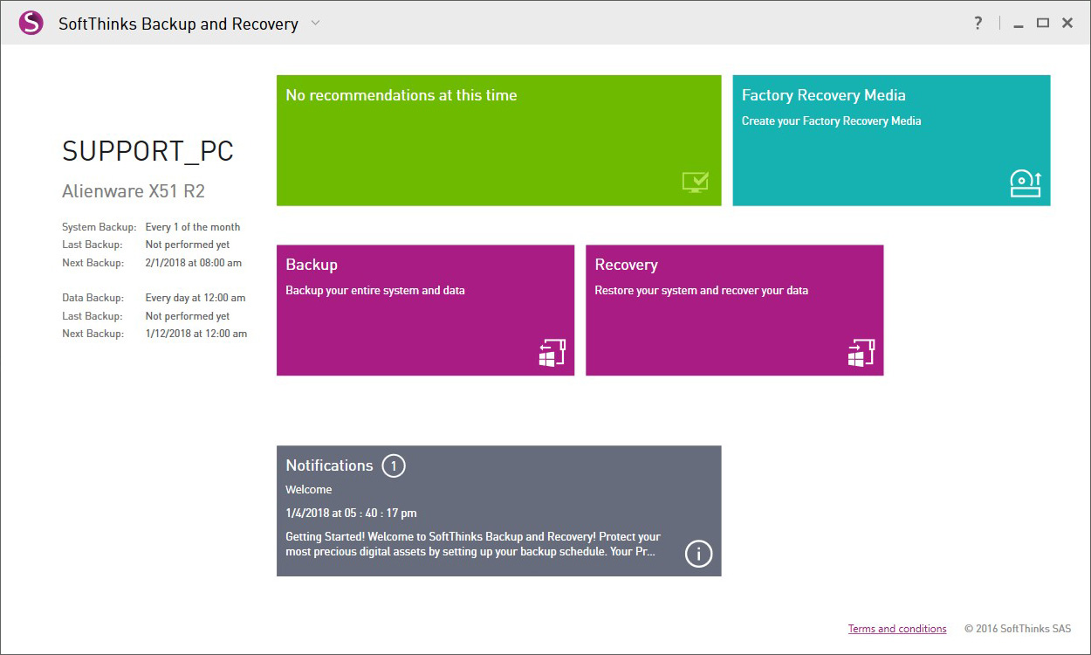The image size is (1091, 655).
Task: Open the Backup tile
Action: click(x=425, y=310)
